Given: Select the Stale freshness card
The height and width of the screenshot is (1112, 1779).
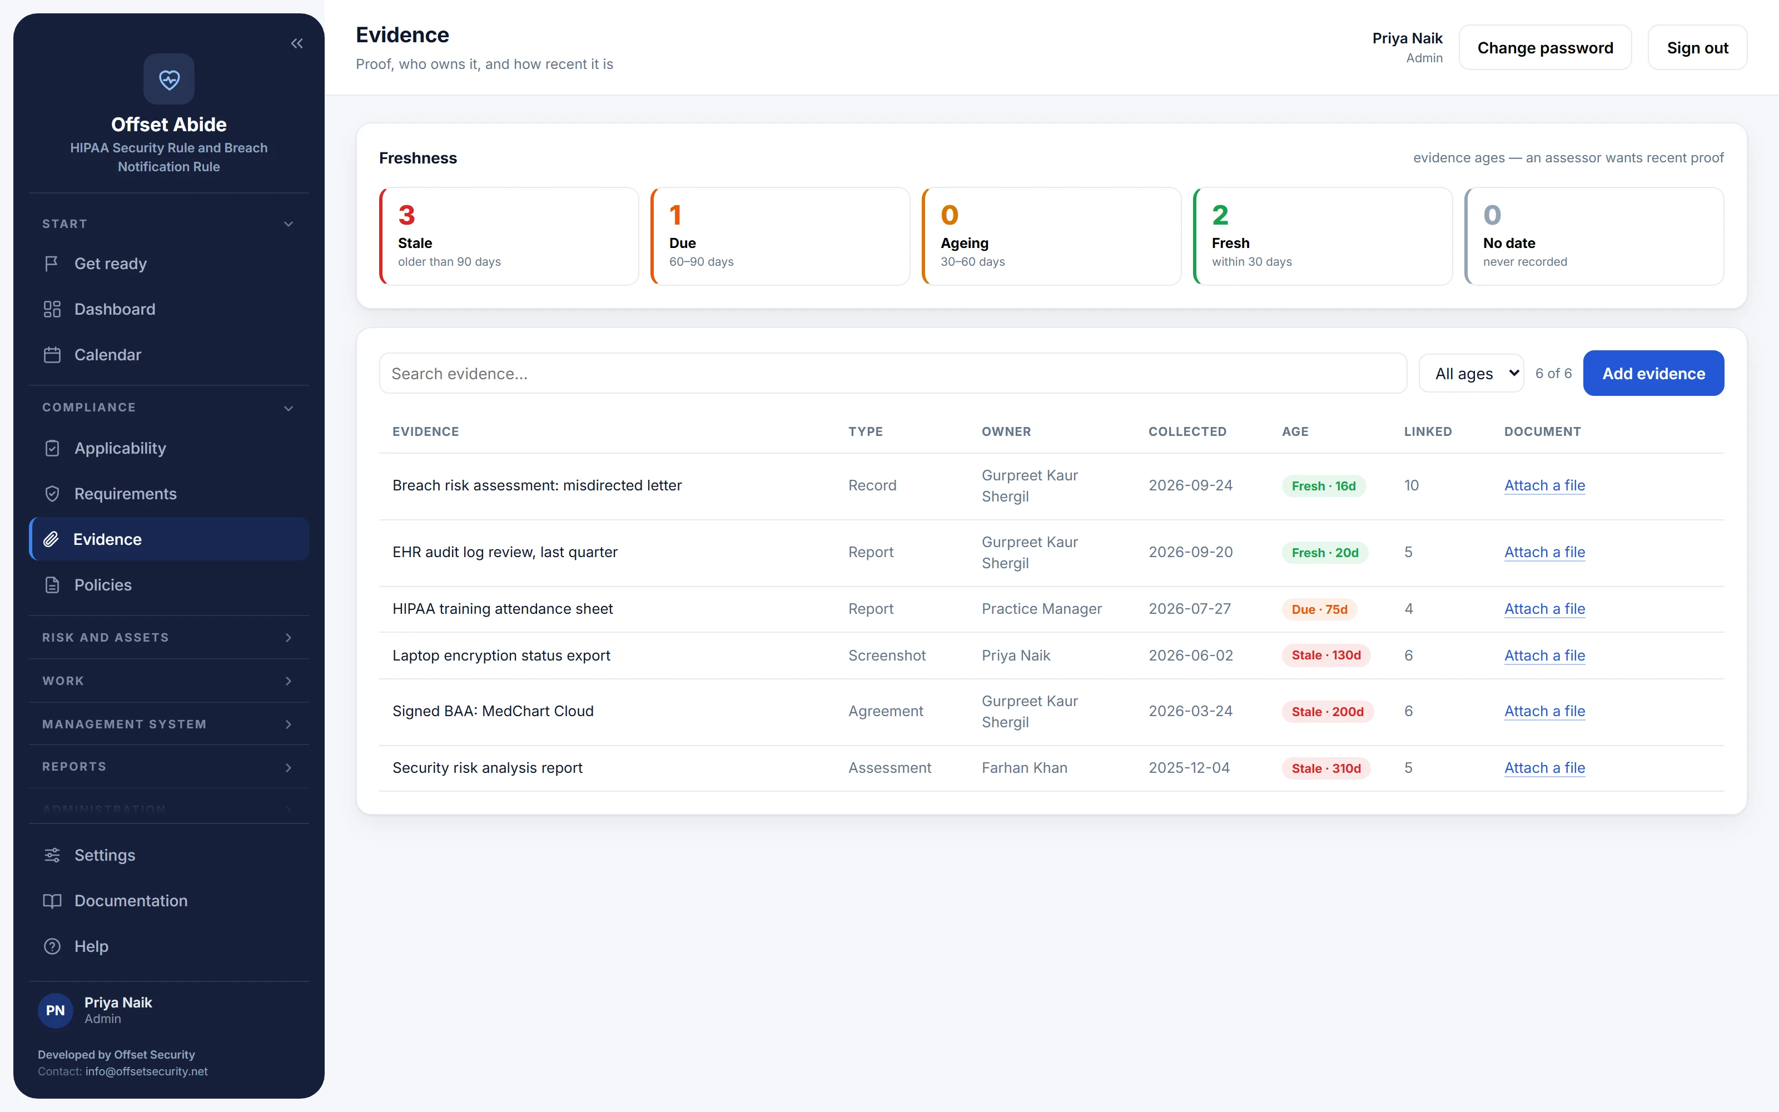Looking at the screenshot, I should [x=509, y=236].
